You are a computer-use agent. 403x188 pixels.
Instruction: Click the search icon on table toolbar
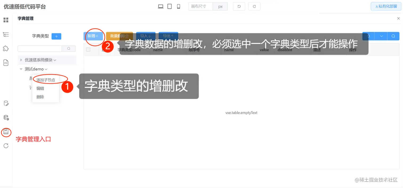[x=393, y=36]
